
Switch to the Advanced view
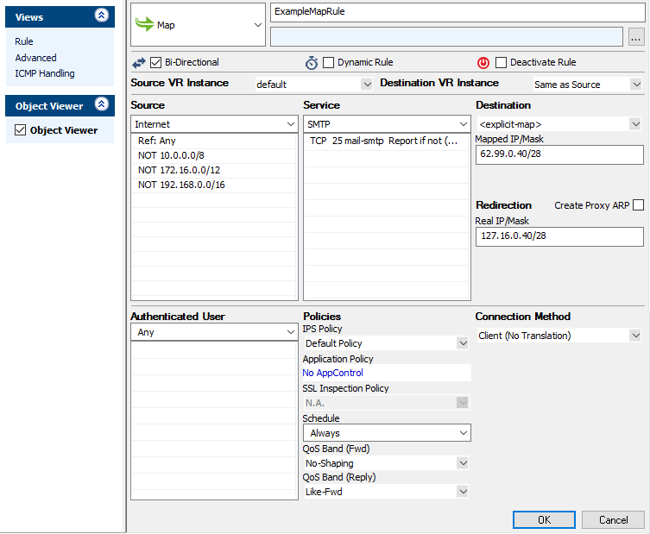(x=35, y=58)
